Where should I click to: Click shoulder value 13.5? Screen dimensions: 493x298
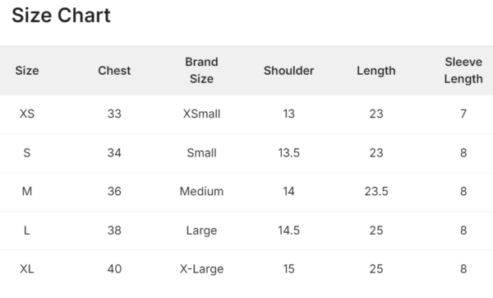[289, 153]
